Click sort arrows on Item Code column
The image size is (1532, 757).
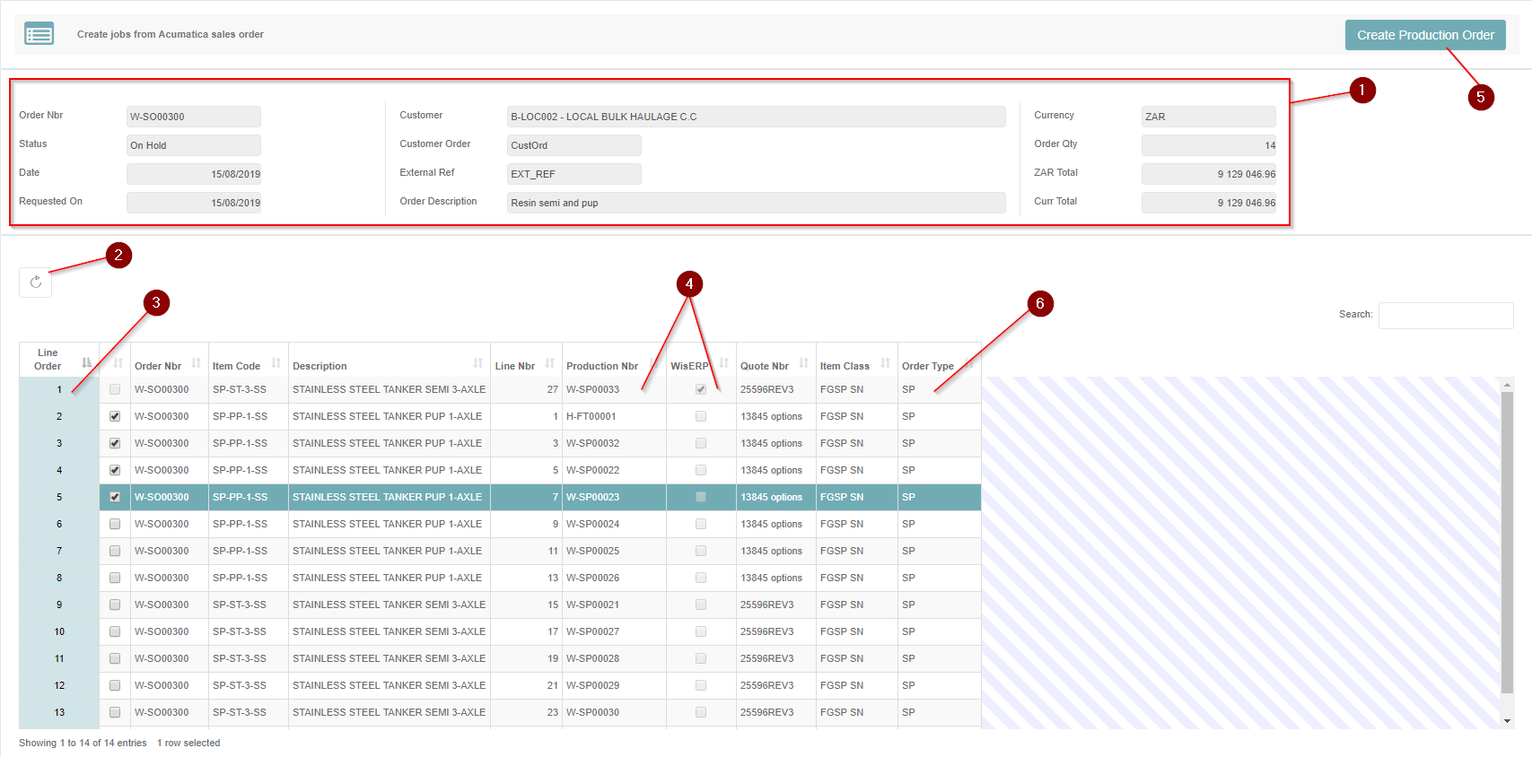276,363
